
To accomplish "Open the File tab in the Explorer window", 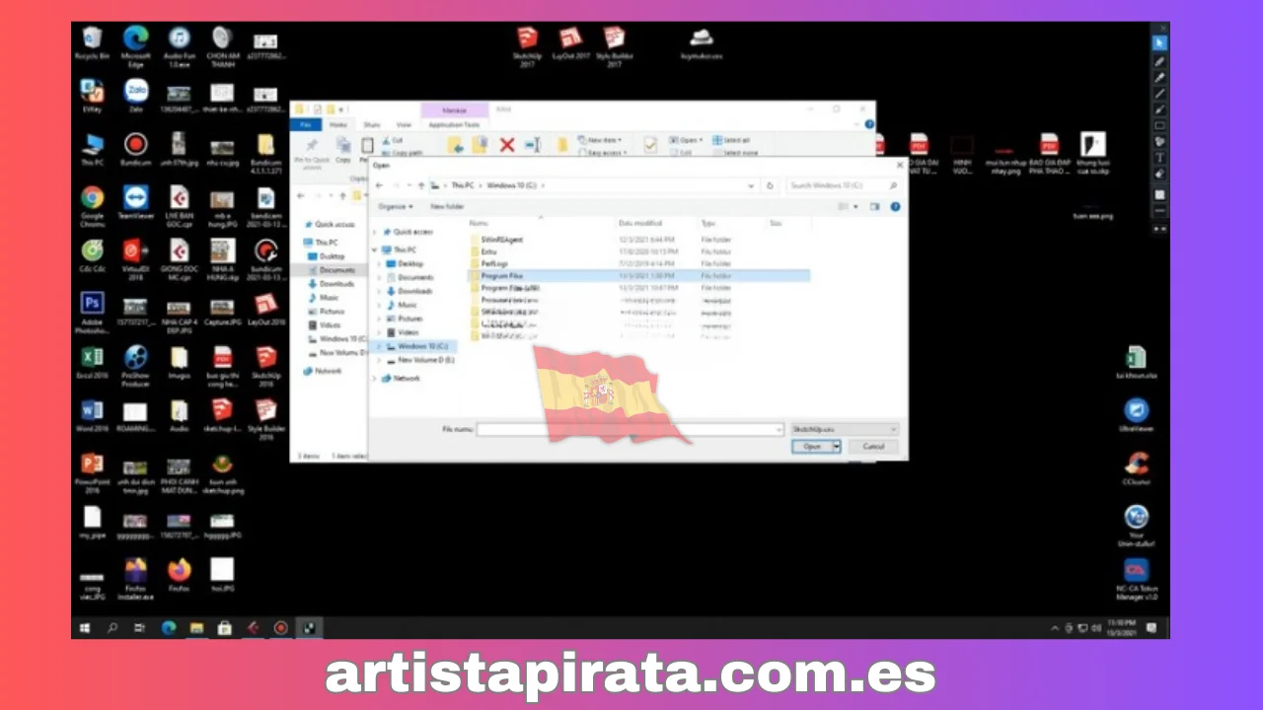I will click(x=305, y=125).
